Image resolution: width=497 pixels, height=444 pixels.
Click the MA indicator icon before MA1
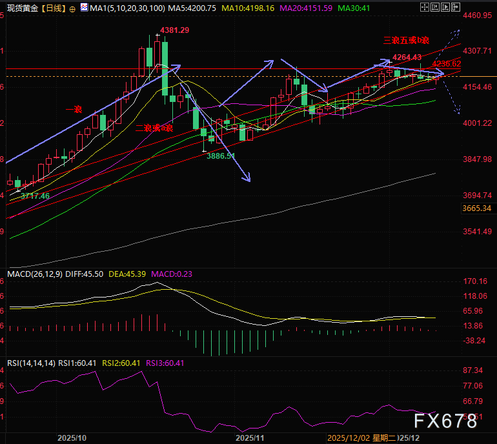pyautogui.click(x=83, y=8)
